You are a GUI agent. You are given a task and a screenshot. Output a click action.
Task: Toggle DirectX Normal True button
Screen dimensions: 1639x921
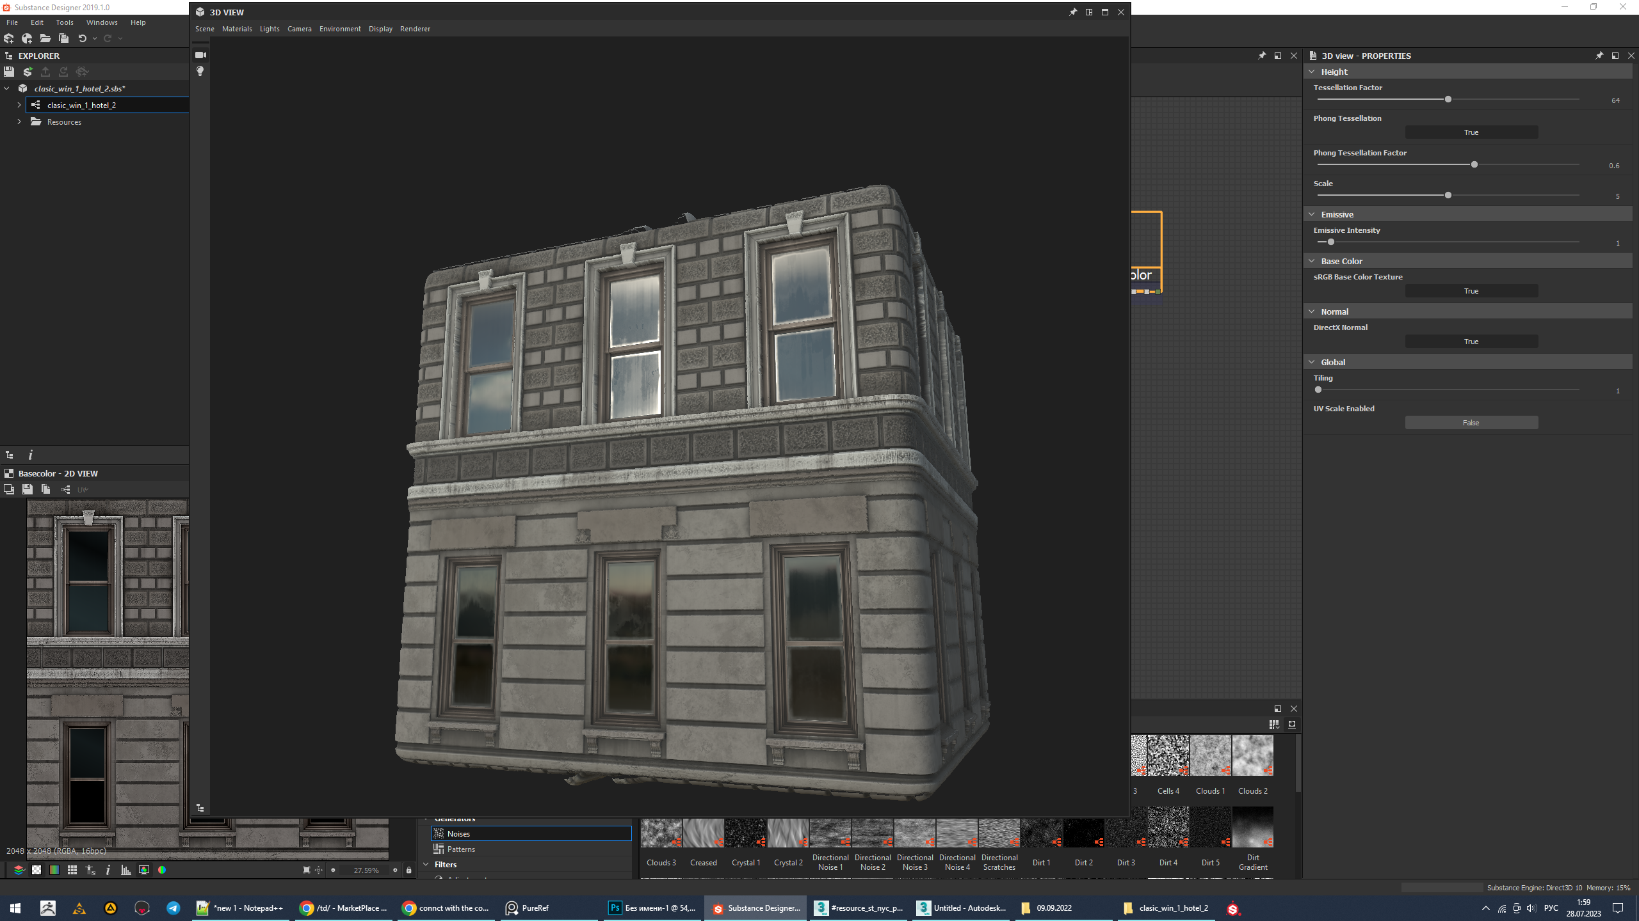click(1471, 342)
